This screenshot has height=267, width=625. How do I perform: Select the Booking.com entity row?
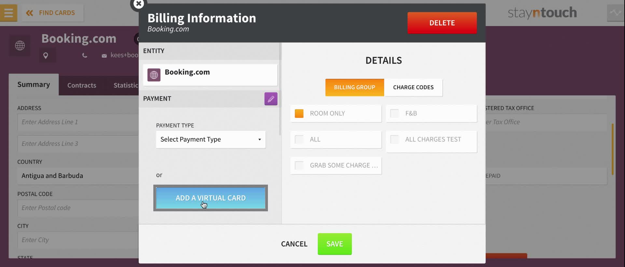[x=210, y=75]
